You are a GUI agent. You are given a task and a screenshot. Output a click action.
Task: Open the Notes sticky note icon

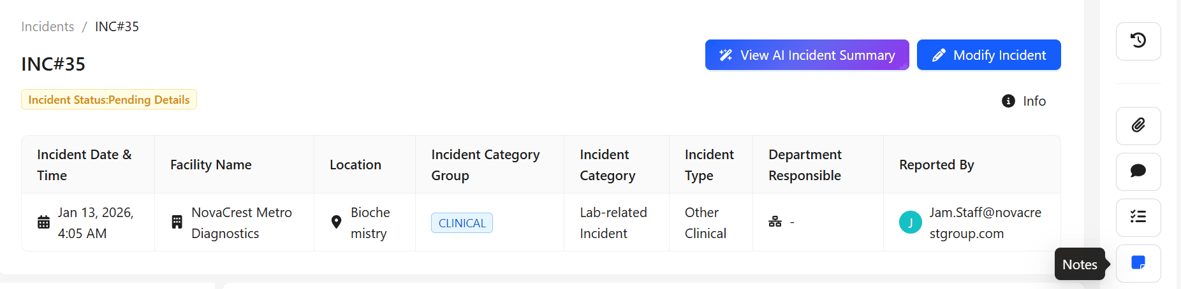(x=1138, y=263)
